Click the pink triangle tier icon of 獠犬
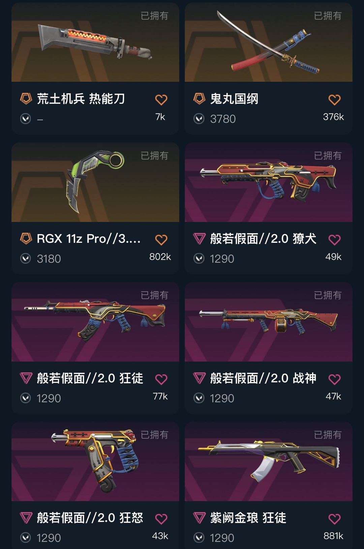This screenshot has width=364, height=549. tap(199, 239)
